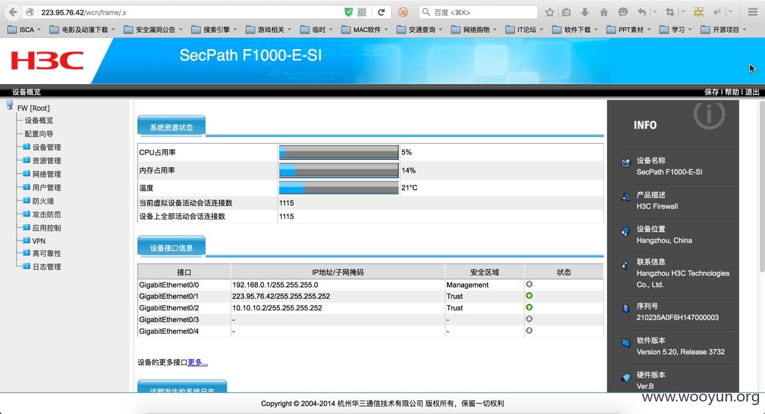Click the 保存 link in top bar
This screenshot has width=765, height=414.
pos(712,92)
